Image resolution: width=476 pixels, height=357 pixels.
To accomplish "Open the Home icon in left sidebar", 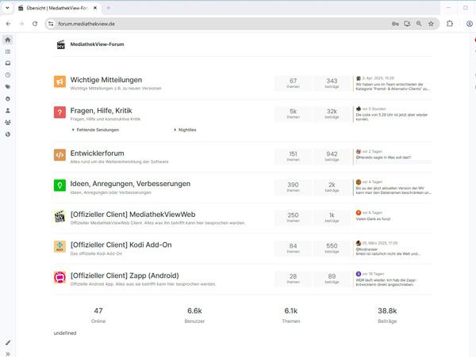I will click(x=8, y=40).
